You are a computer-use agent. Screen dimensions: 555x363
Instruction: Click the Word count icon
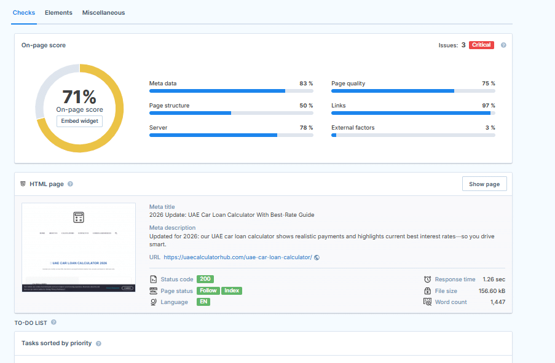click(x=426, y=302)
